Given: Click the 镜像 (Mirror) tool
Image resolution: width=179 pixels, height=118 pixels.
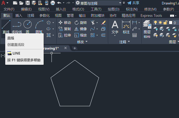Looking at the screenshot, I should (80, 29).
